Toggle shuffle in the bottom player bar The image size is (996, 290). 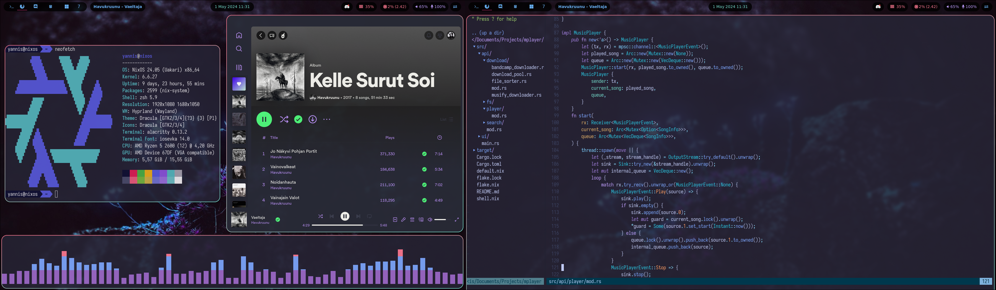pyautogui.click(x=321, y=216)
